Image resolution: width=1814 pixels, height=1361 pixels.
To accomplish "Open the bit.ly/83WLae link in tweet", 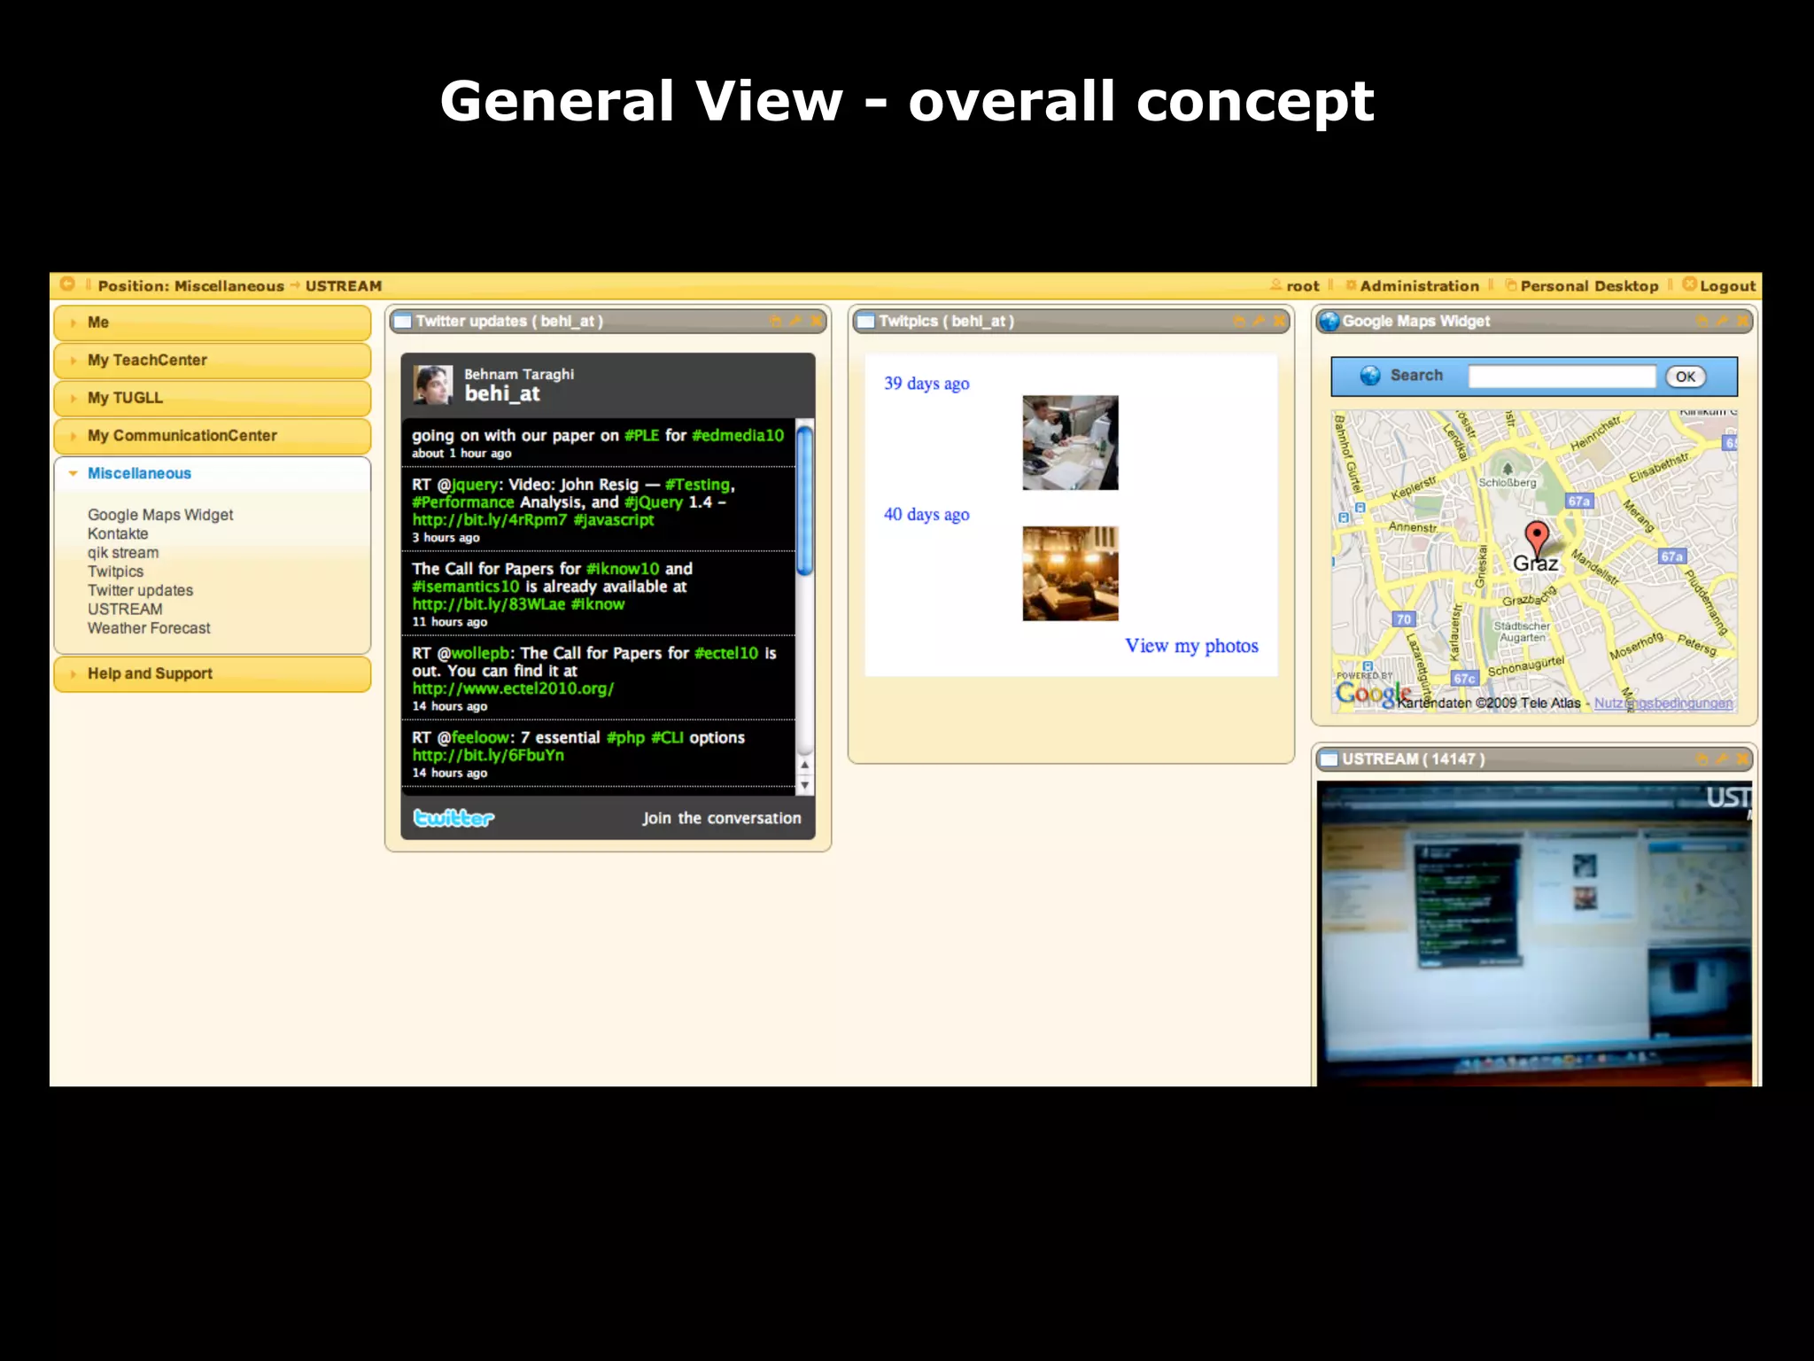I will 488,604.
